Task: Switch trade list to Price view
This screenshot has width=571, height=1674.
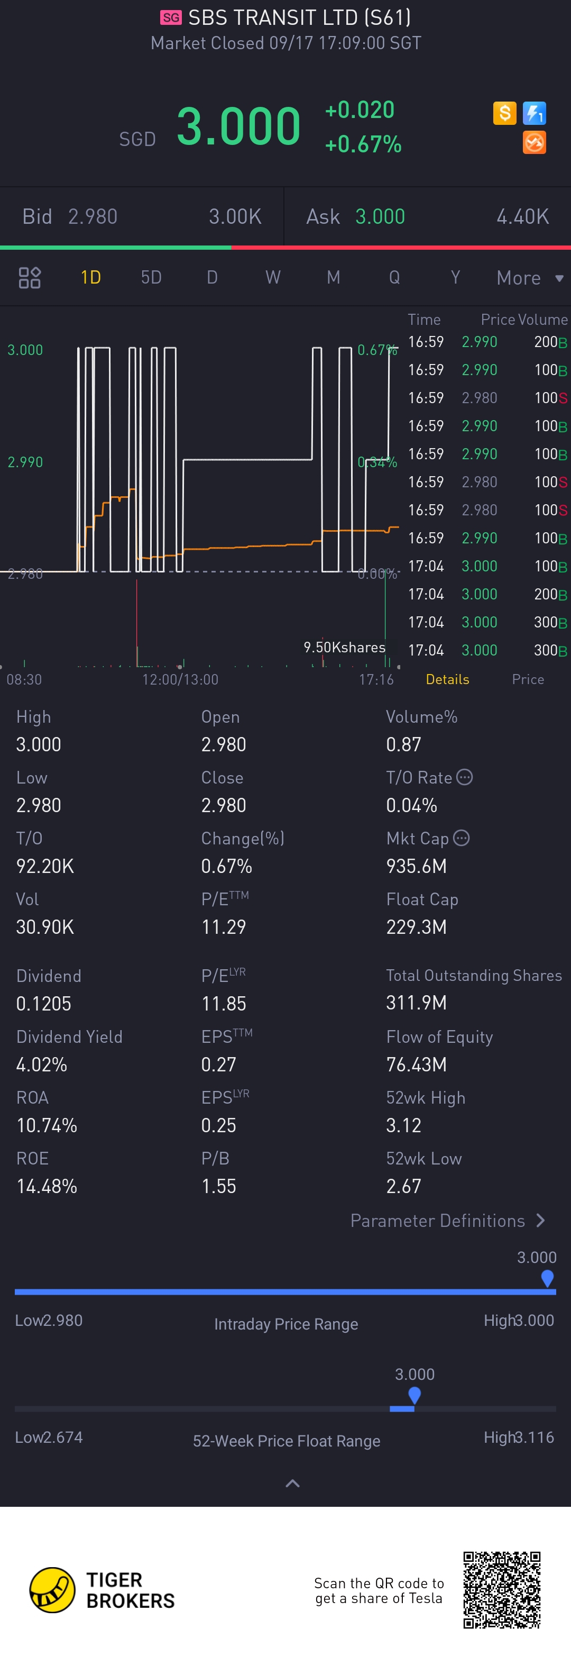Action: point(528,679)
